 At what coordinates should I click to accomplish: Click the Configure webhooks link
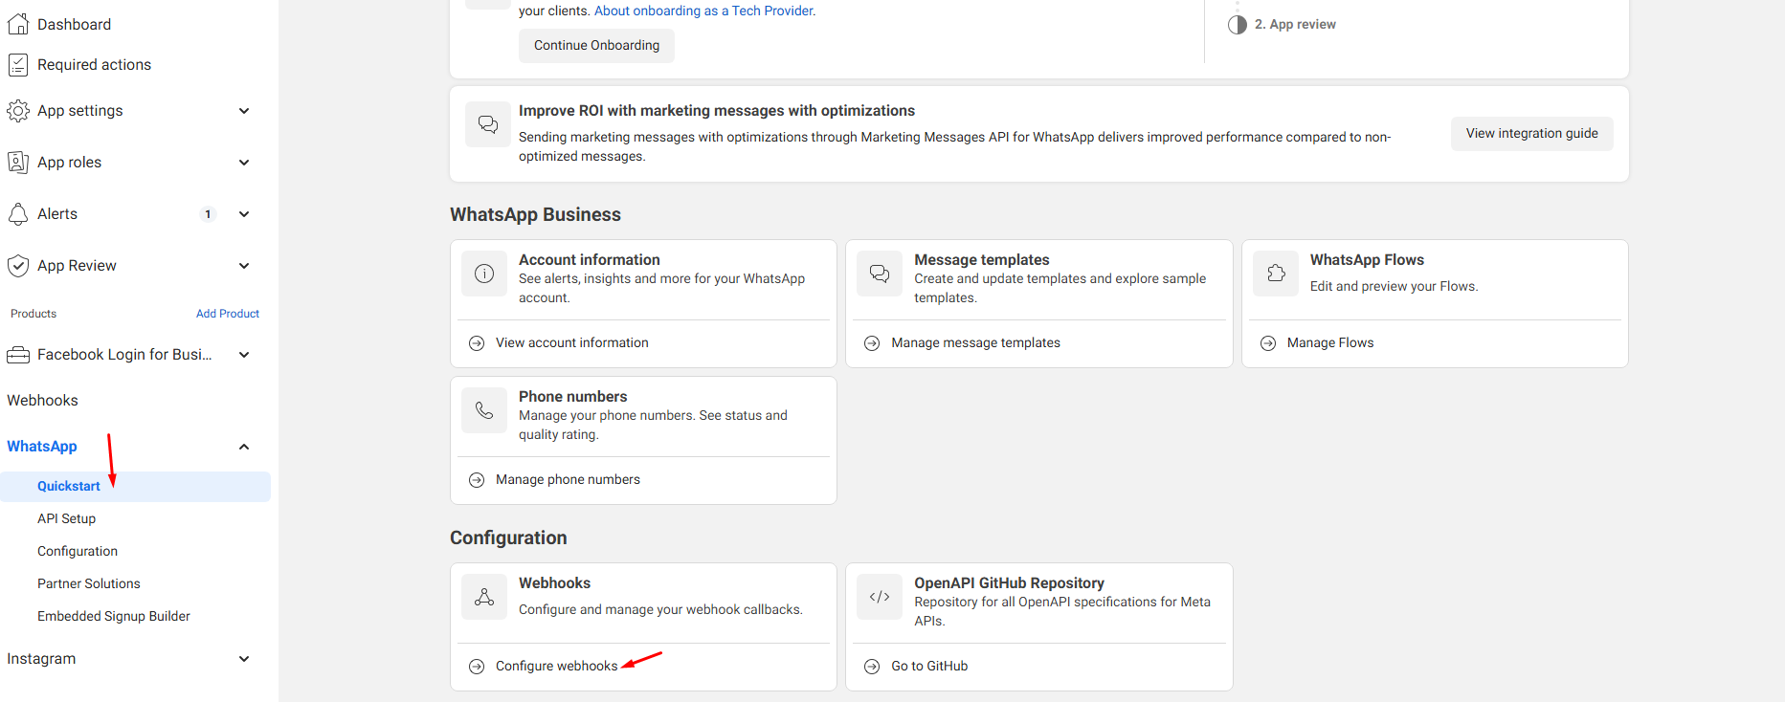coord(556,667)
